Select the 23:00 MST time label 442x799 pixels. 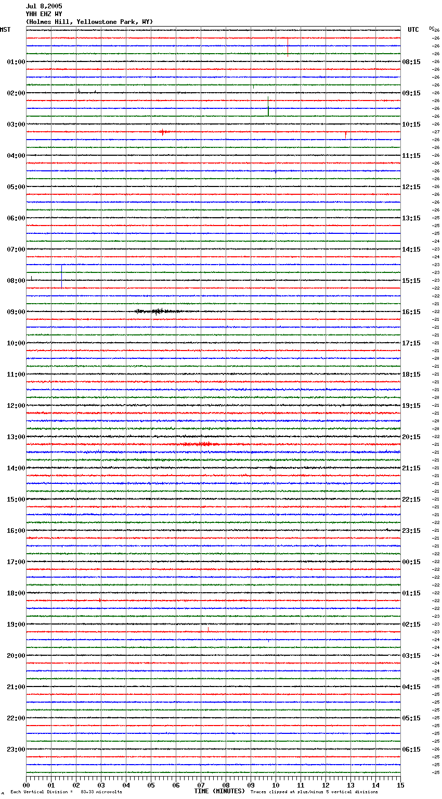point(16,750)
